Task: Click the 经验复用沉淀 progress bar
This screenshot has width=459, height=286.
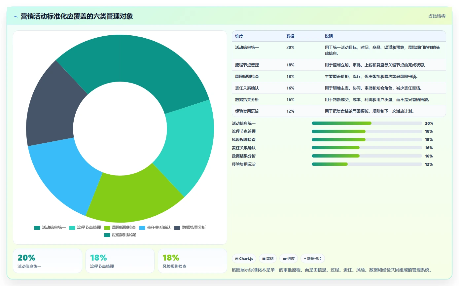Action: [367, 164]
